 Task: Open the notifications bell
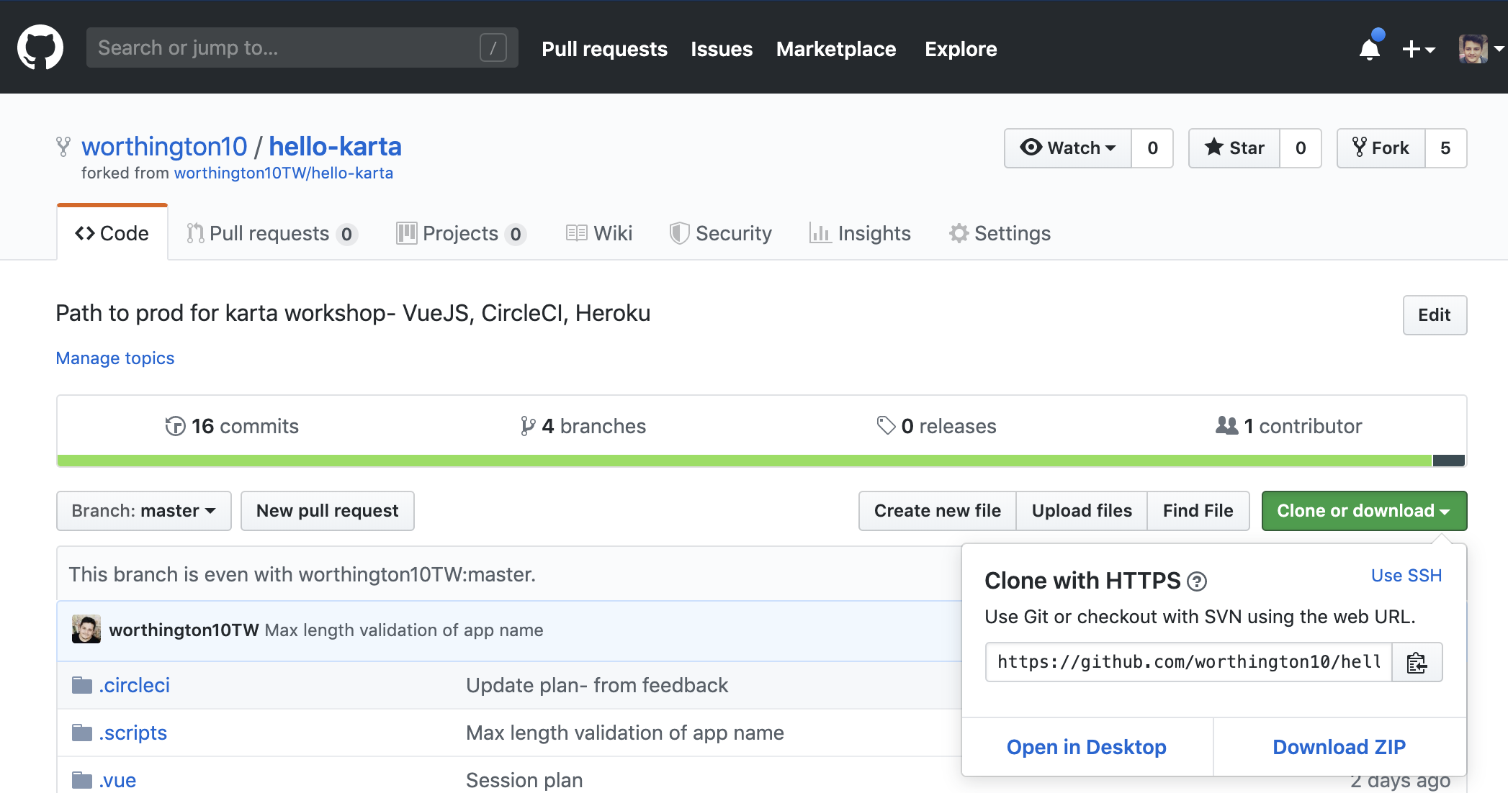(x=1369, y=49)
